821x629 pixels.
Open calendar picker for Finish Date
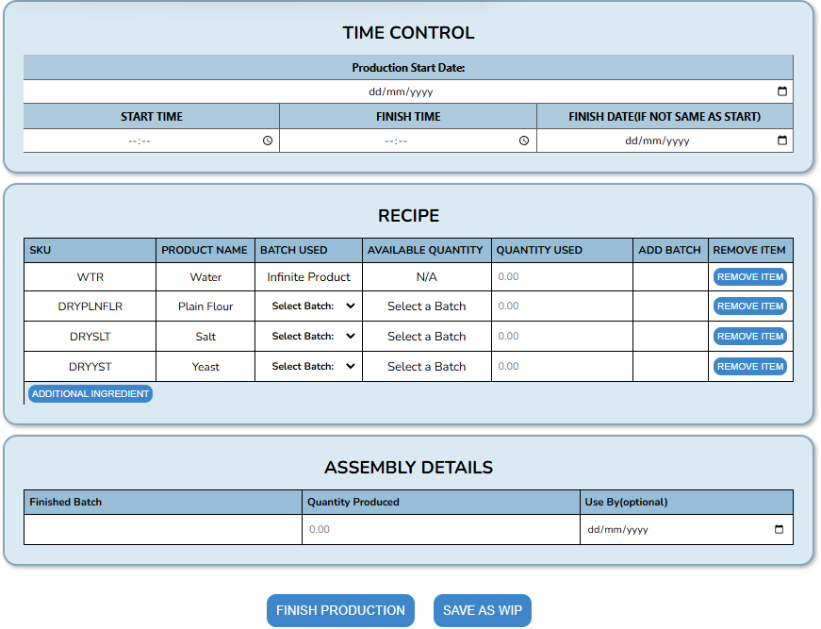tap(781, 141)
